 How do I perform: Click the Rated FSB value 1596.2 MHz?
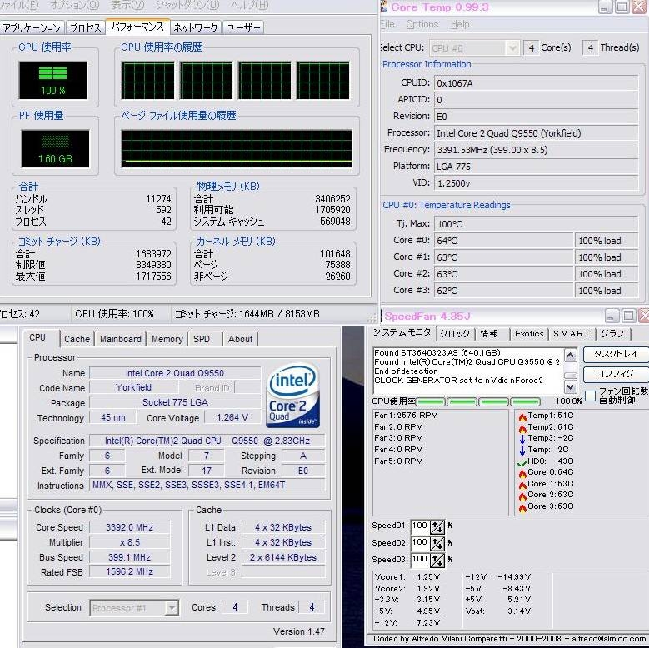[130, 573]
